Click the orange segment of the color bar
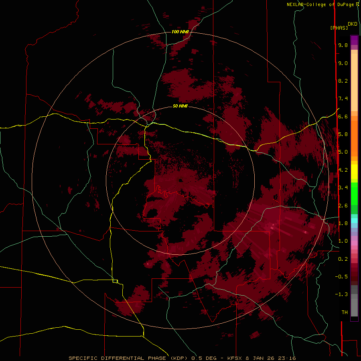The image size is (361, 361). click(354, 138)
